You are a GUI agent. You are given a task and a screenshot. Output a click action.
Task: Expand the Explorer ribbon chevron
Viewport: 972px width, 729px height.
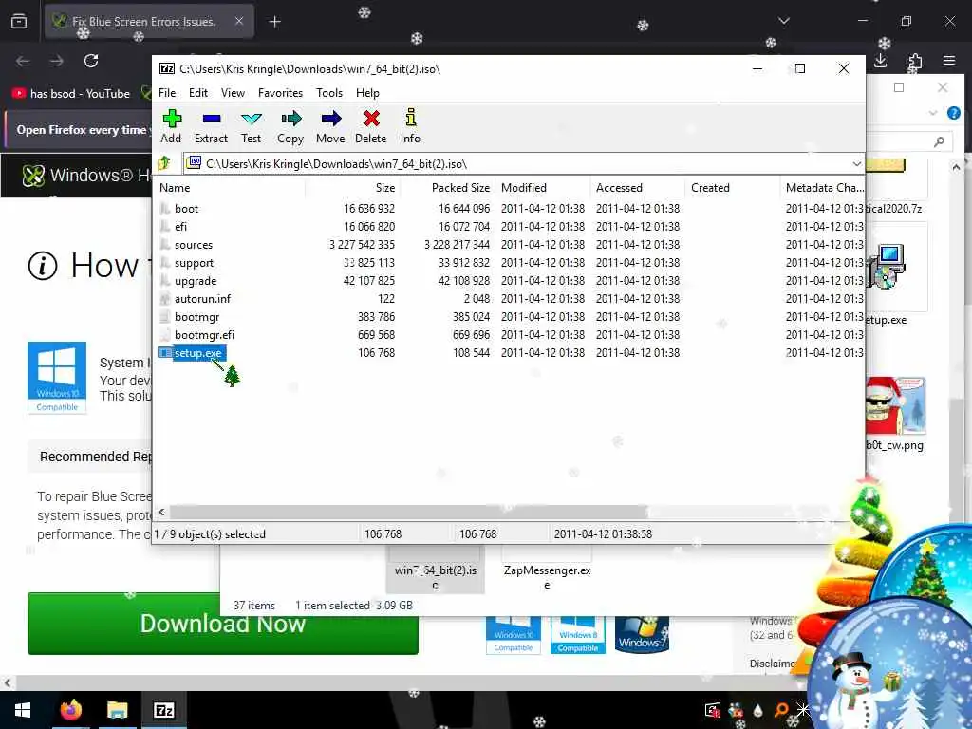click(x=932, y=113)
